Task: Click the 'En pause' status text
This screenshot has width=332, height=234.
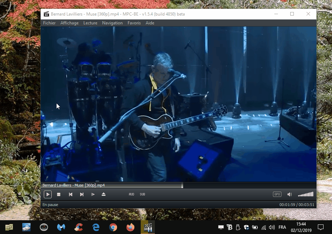Action: pos(50,205)
